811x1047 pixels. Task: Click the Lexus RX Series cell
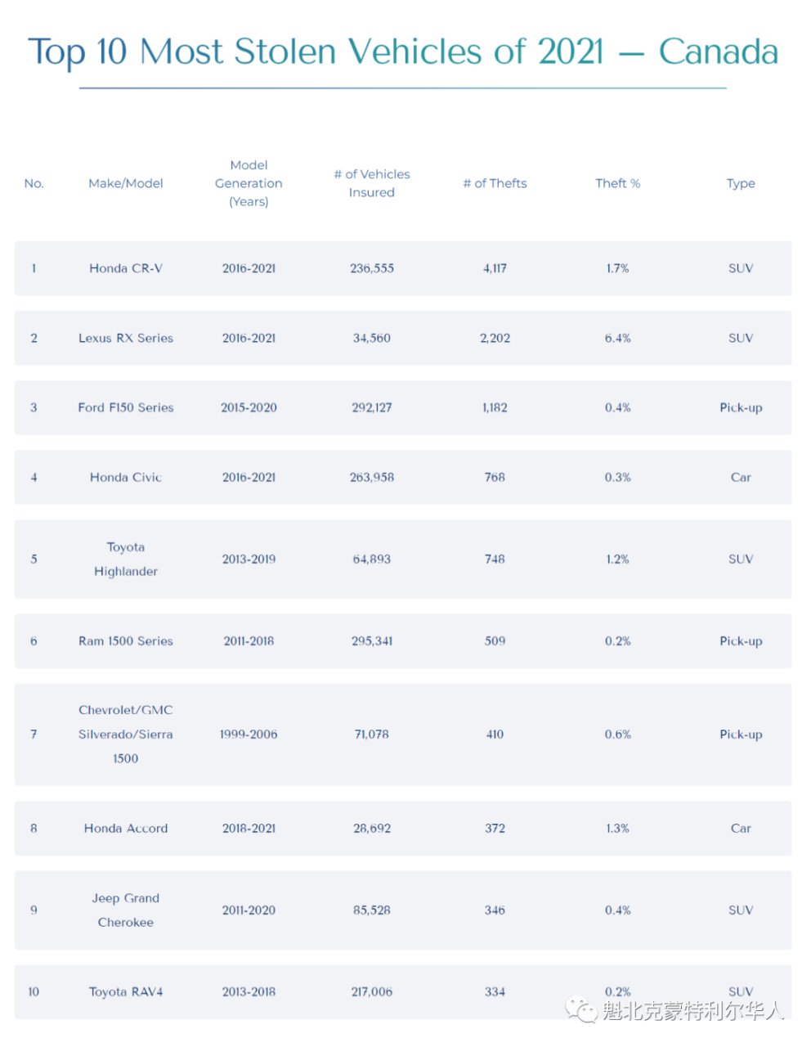(126, 338)
